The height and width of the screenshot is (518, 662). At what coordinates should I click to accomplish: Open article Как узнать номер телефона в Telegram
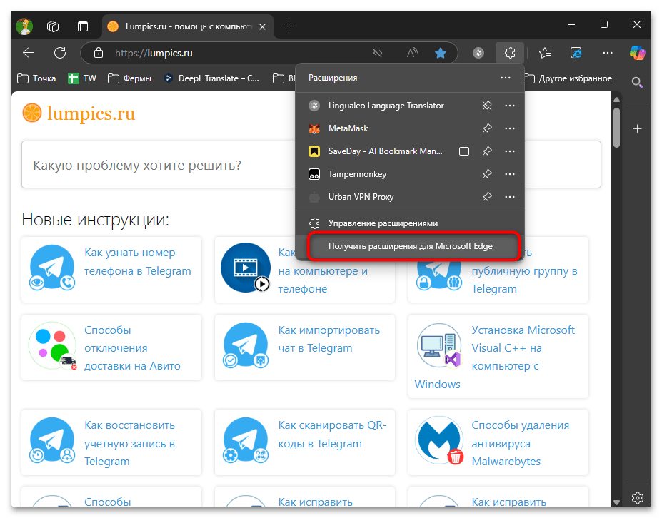point(138,262)
